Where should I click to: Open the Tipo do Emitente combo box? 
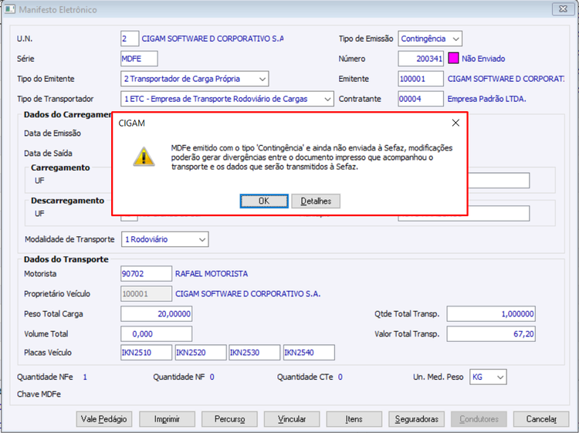pos(195,79)
